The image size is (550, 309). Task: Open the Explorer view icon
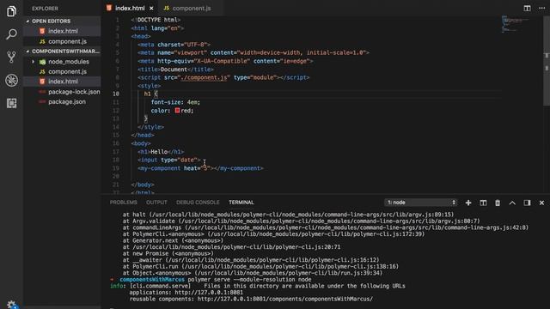click(11, 11)
